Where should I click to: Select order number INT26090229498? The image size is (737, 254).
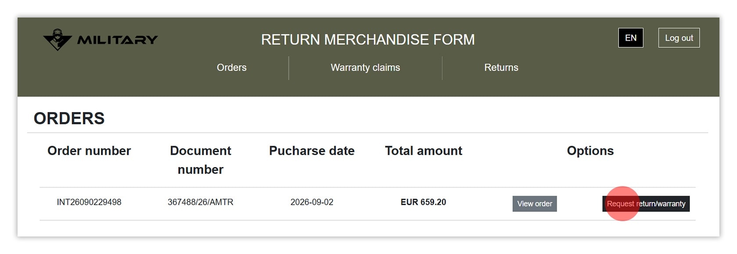tap(89, 202)
